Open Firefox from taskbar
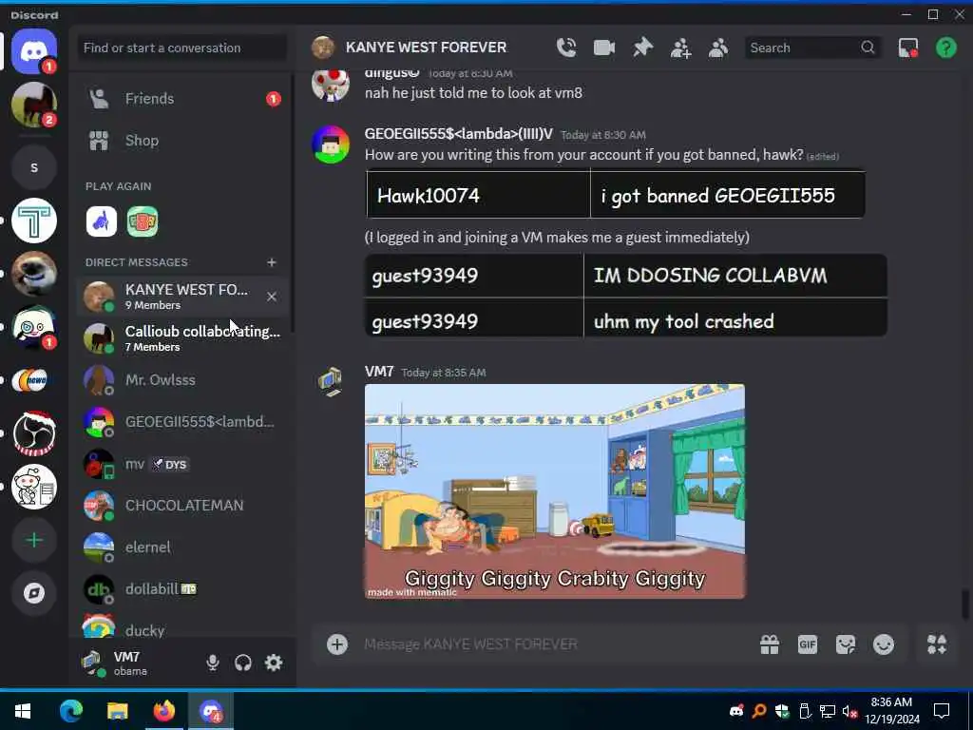973x730 pixels. pyautogui.click(x=164, y=711)
